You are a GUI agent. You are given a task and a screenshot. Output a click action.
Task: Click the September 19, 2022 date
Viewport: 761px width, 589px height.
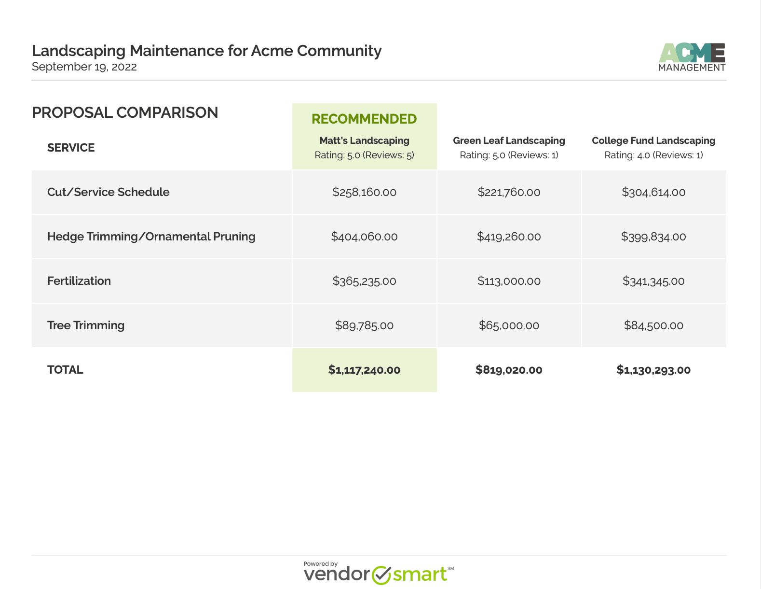84,67
